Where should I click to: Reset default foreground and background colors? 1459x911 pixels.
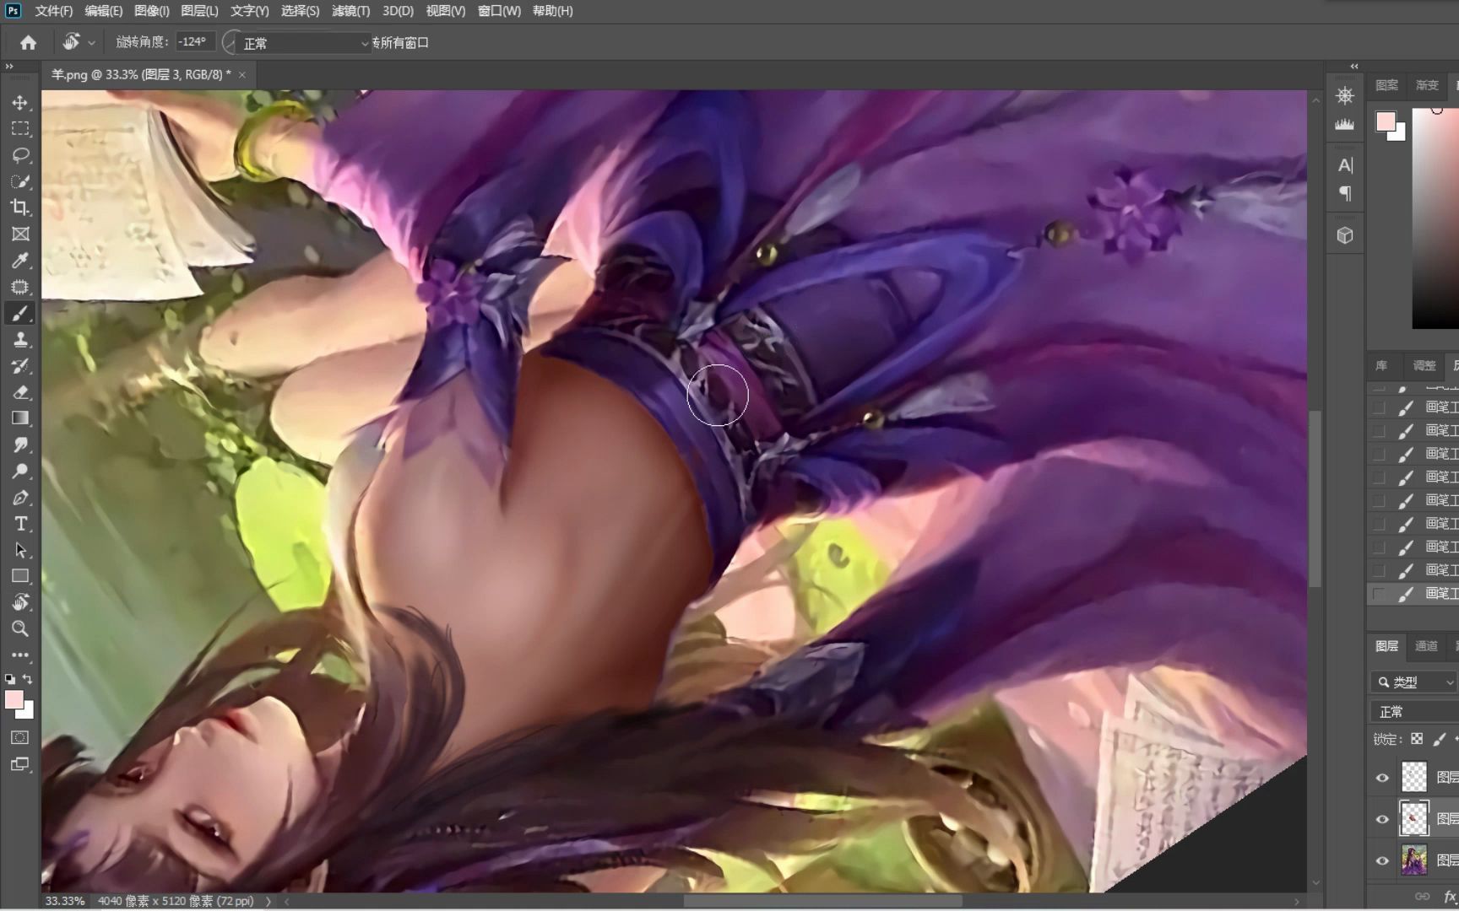(10, 678)
